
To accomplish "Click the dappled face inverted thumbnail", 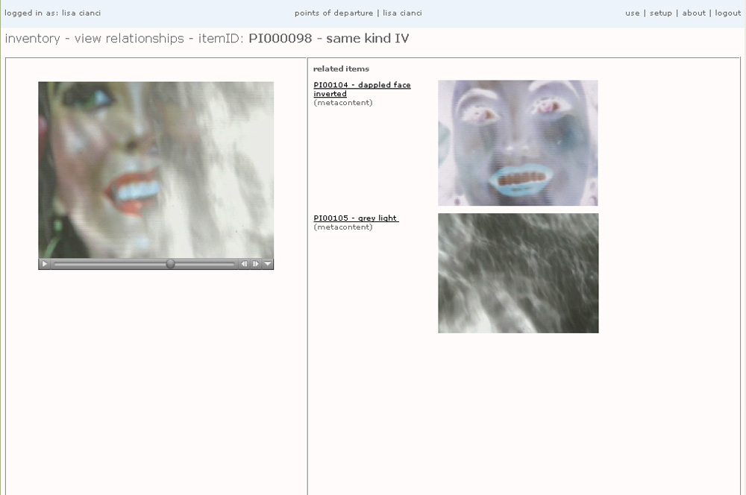I will click(518, 142).
